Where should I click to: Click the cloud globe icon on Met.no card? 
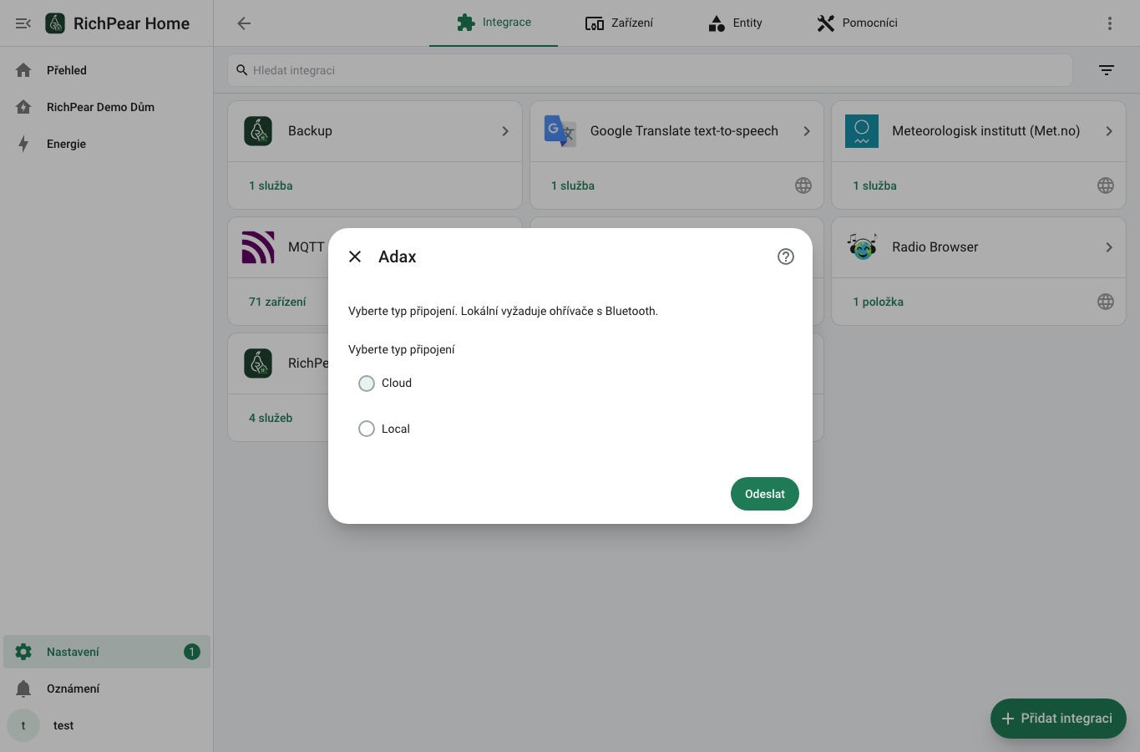coord(1106,185)
